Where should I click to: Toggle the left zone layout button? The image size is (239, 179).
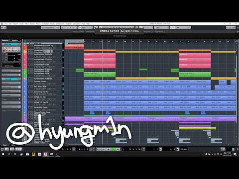(x=228, y=28)
